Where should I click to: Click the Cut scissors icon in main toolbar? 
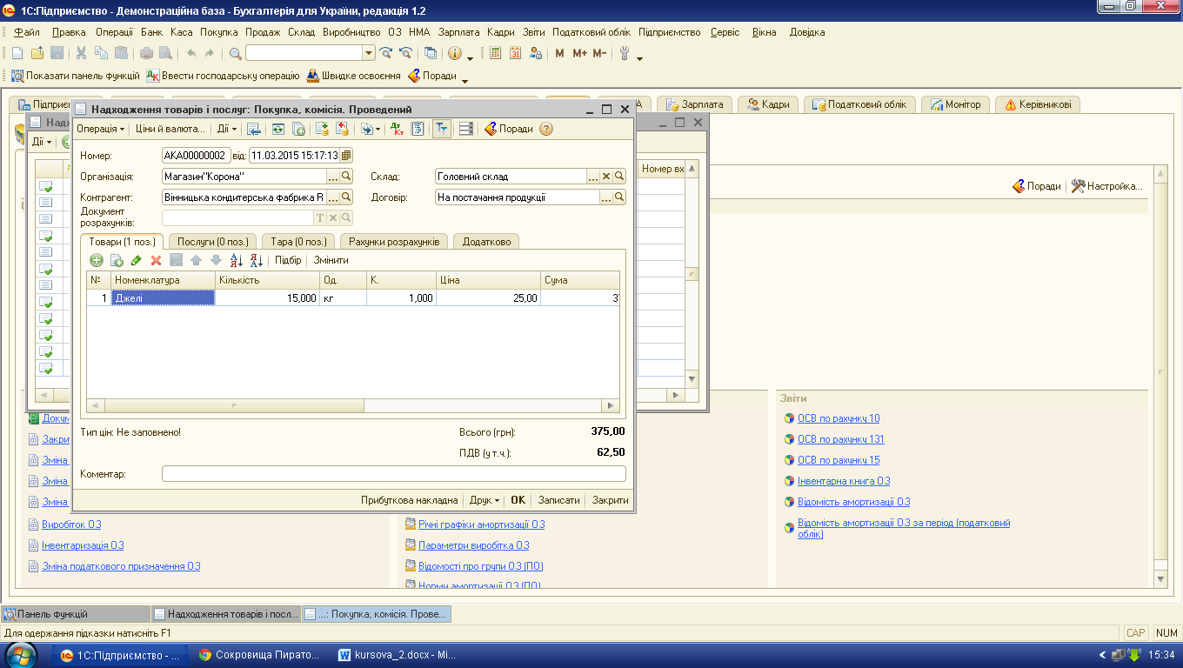coord(81,53)
